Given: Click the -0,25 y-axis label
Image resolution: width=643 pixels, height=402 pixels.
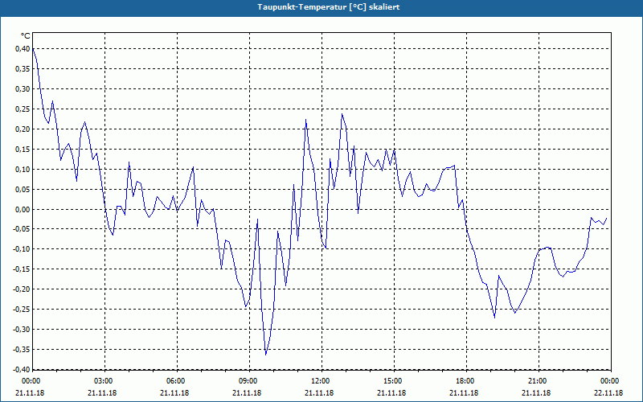Looking at the screenshot, I should click(22, 310).
